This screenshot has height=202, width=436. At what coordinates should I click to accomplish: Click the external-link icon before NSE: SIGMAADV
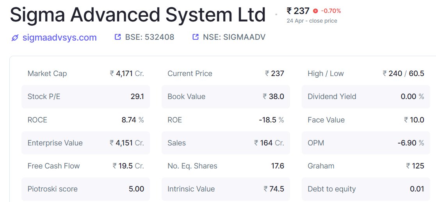coord(196,37)
